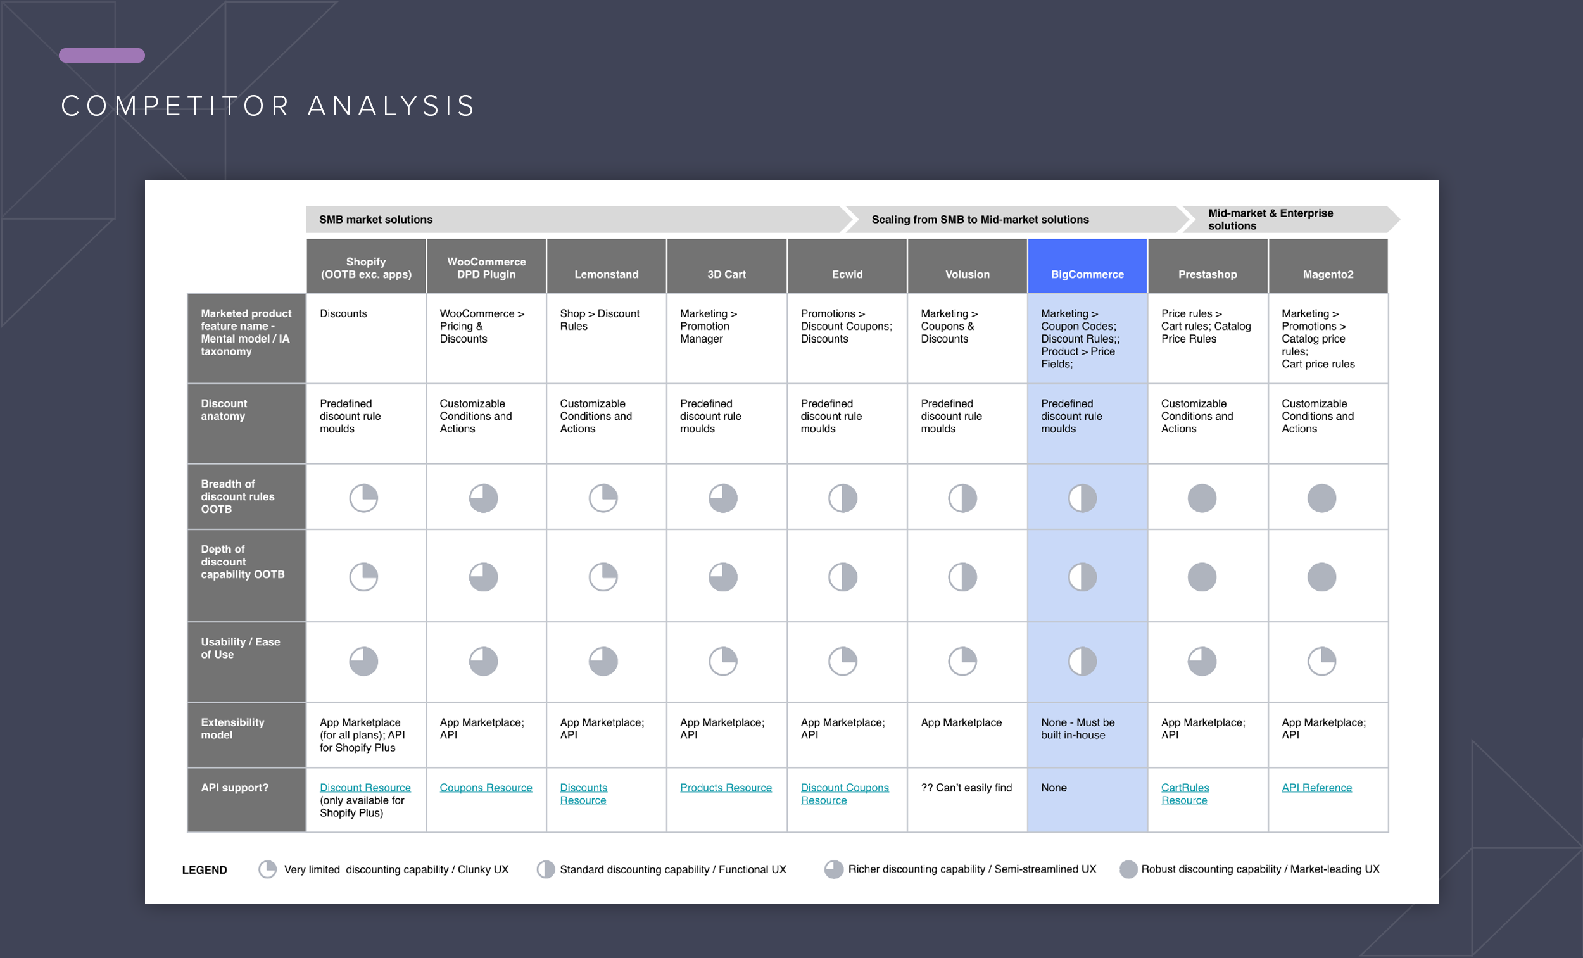Click Volusion's Usability / Ease of Use pie icon
Image resolution: width=1583 pixels, height=958 pixels.
point(962,661)
